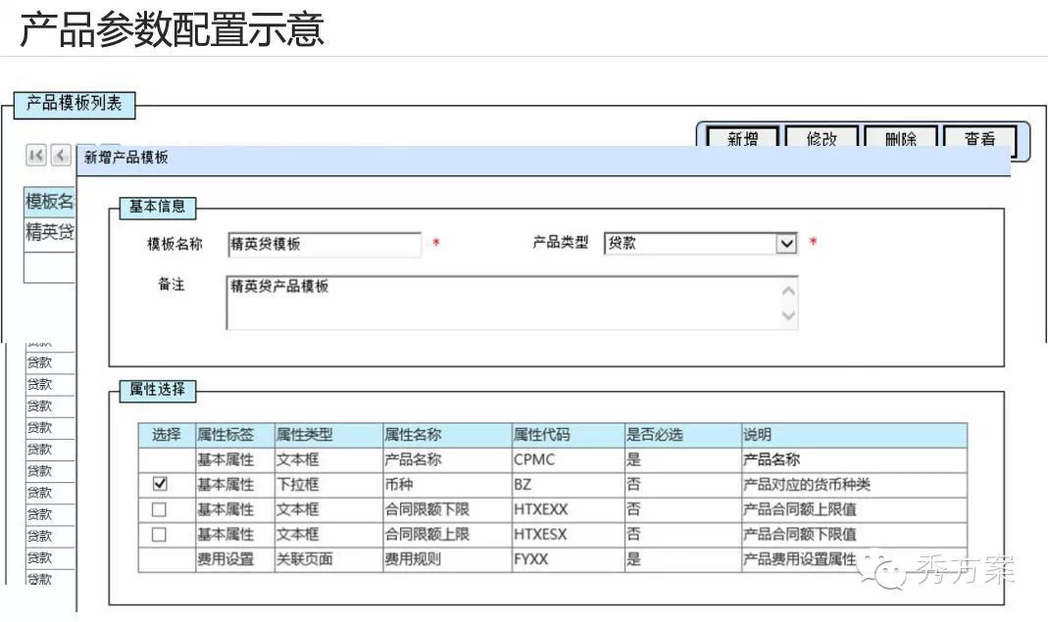Go to first page of template list
The height and width of the screenshot is (622, 1048).
point(36,156)
